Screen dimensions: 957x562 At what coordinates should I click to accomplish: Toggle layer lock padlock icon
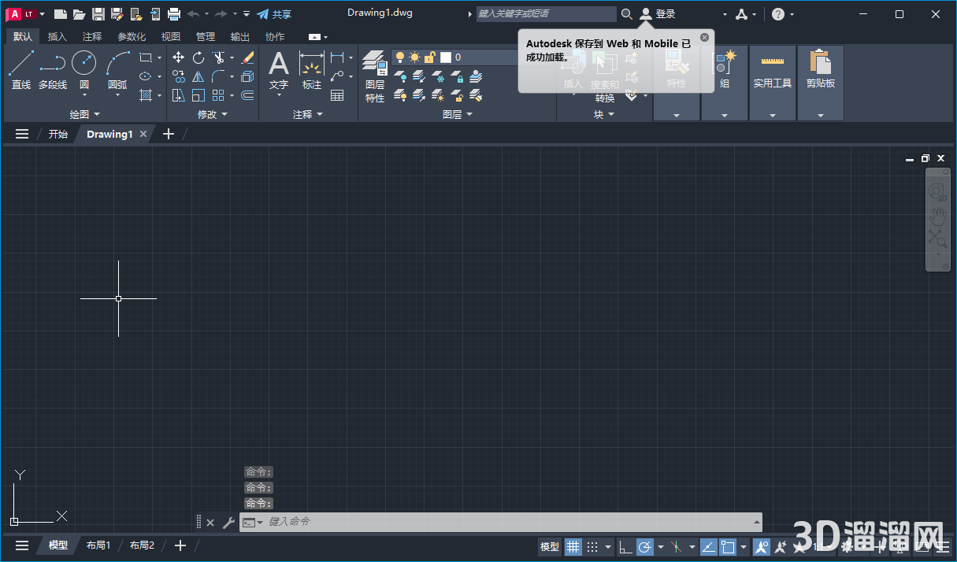[429, 57]
